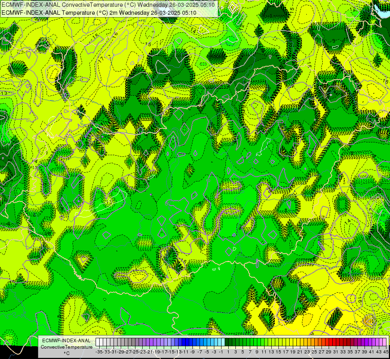
Task: Click the '29' legend scale value
Action: tap(329, 352)
